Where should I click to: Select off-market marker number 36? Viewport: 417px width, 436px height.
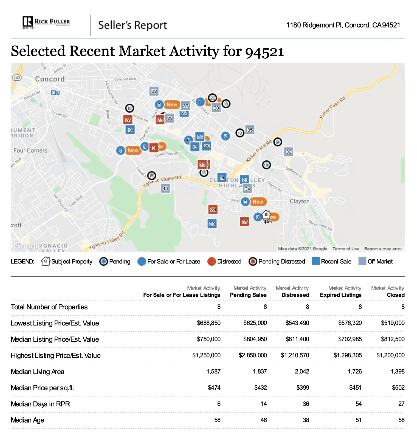(288, 152)
